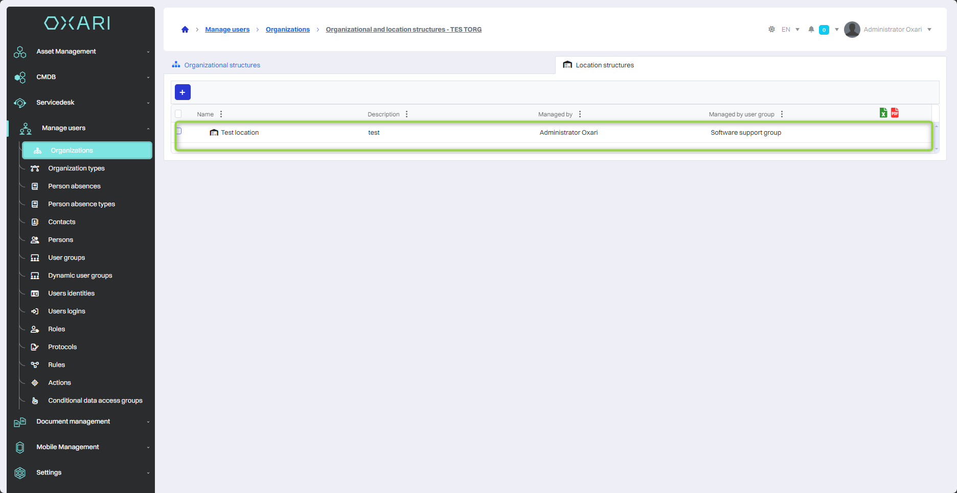This screenshot has width=957, height=493.
Task: Follow the Organizations breadcrumb link
Action: 287,30
